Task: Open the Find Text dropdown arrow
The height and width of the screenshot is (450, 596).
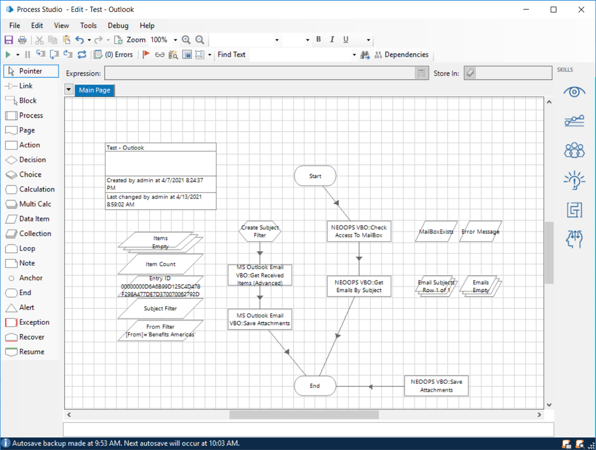Action: pos(354,55)
